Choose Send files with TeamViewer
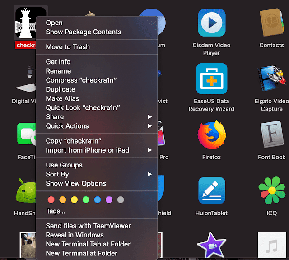This screenshot has height=260, width=289. [97, 226]
